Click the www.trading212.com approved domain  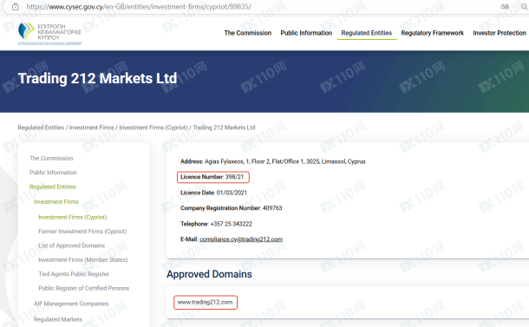(x=206, y=302)
